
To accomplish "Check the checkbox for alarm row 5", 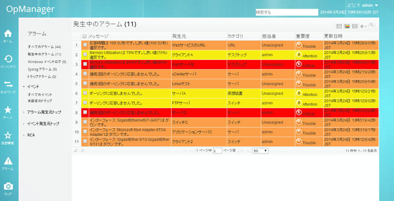I will (85, 83).
